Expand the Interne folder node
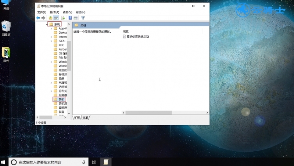 (x=51, y=37)
